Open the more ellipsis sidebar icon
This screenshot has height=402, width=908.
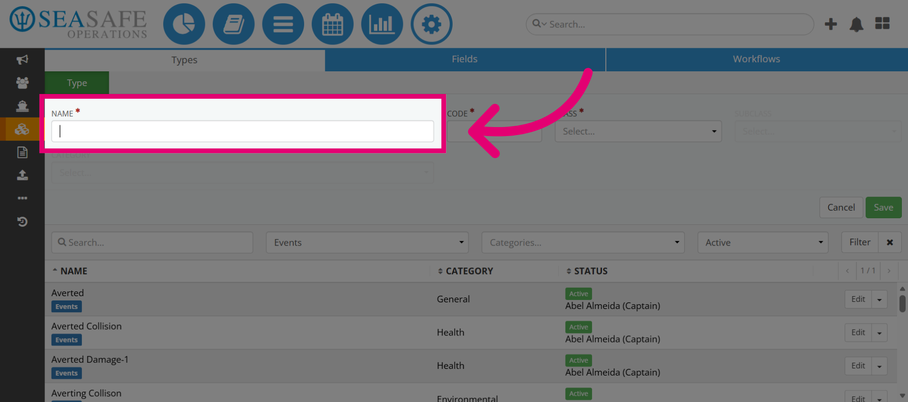[x=22, y=198]
